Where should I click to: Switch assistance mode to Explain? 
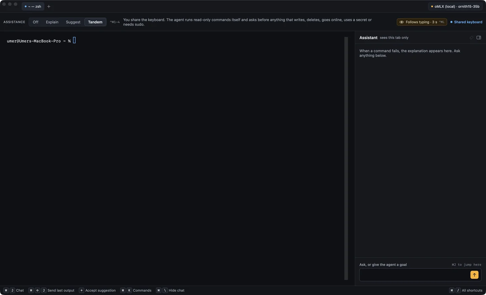tap(52, 22)
